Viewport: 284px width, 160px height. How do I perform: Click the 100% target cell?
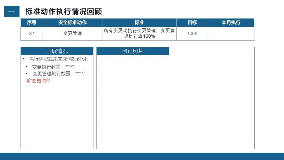click(x=192, y=33)
